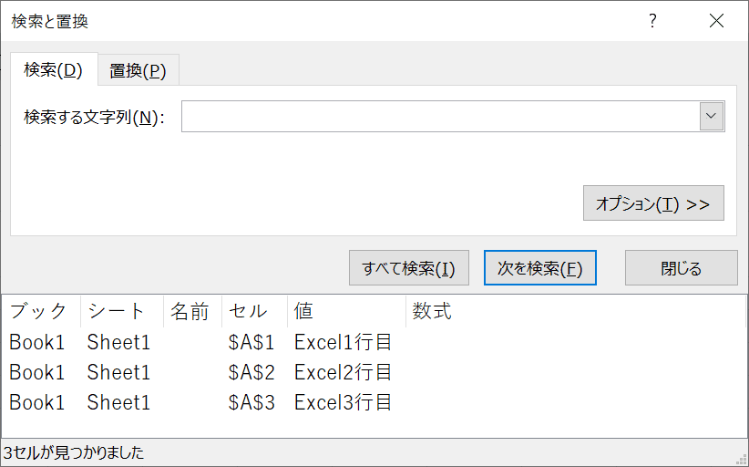Select the result cell $A$2
Image resolution: width=749 pixels, height=467 pixels.
coord(251,372)
